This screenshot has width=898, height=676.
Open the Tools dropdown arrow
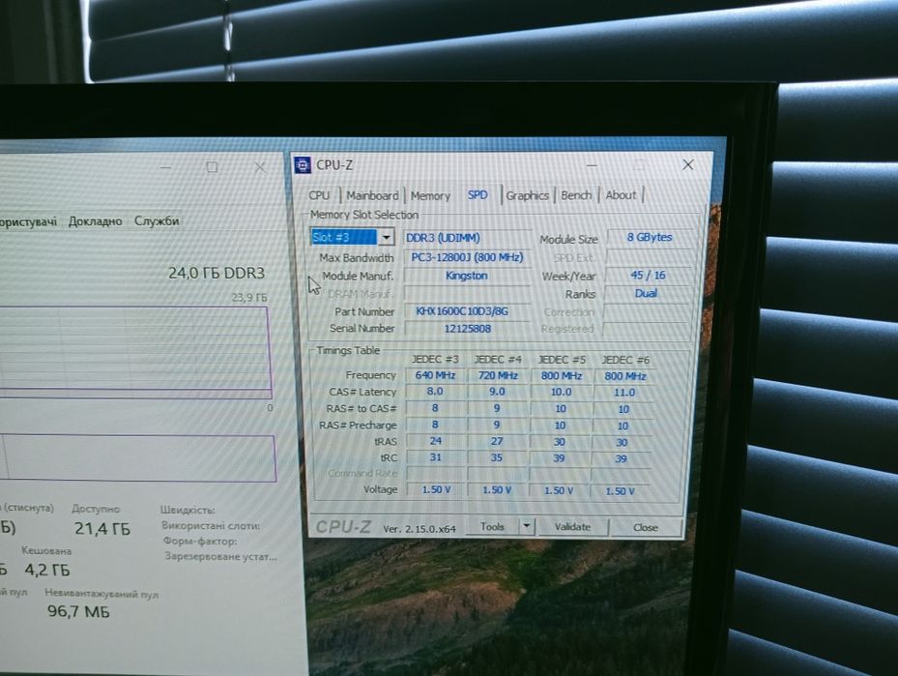[526, 526]
